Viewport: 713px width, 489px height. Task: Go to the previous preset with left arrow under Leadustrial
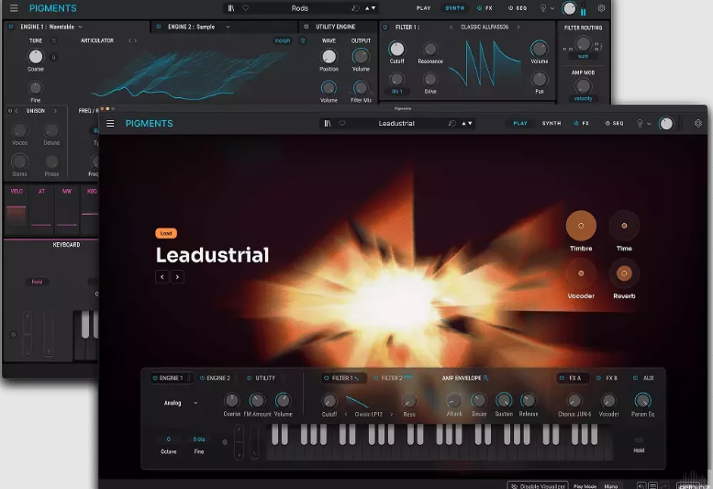click(x=162, y=277)
